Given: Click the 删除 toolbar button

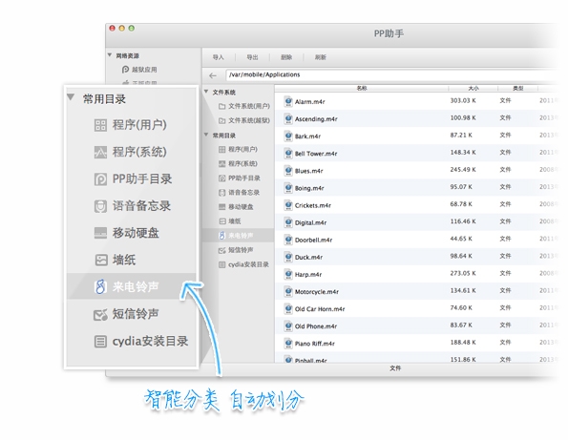Looking at the screenshot, I should pyautogui.click(x=286, y=57).
